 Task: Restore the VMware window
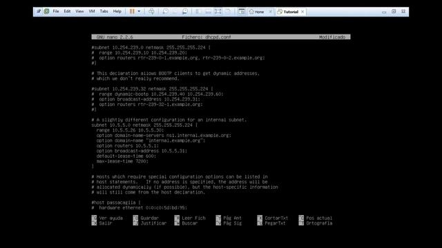[394, 12]
